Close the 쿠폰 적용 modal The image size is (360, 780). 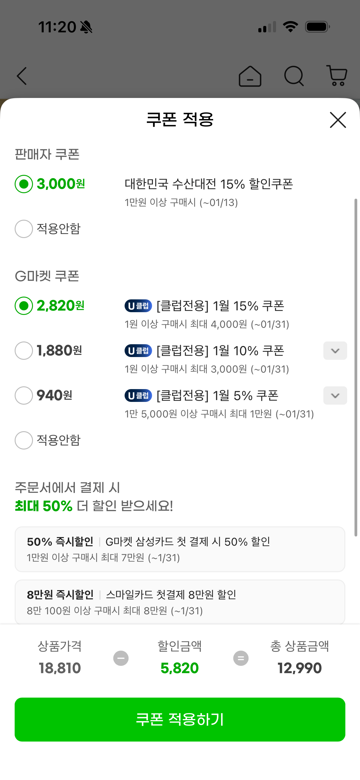point(337,120)
